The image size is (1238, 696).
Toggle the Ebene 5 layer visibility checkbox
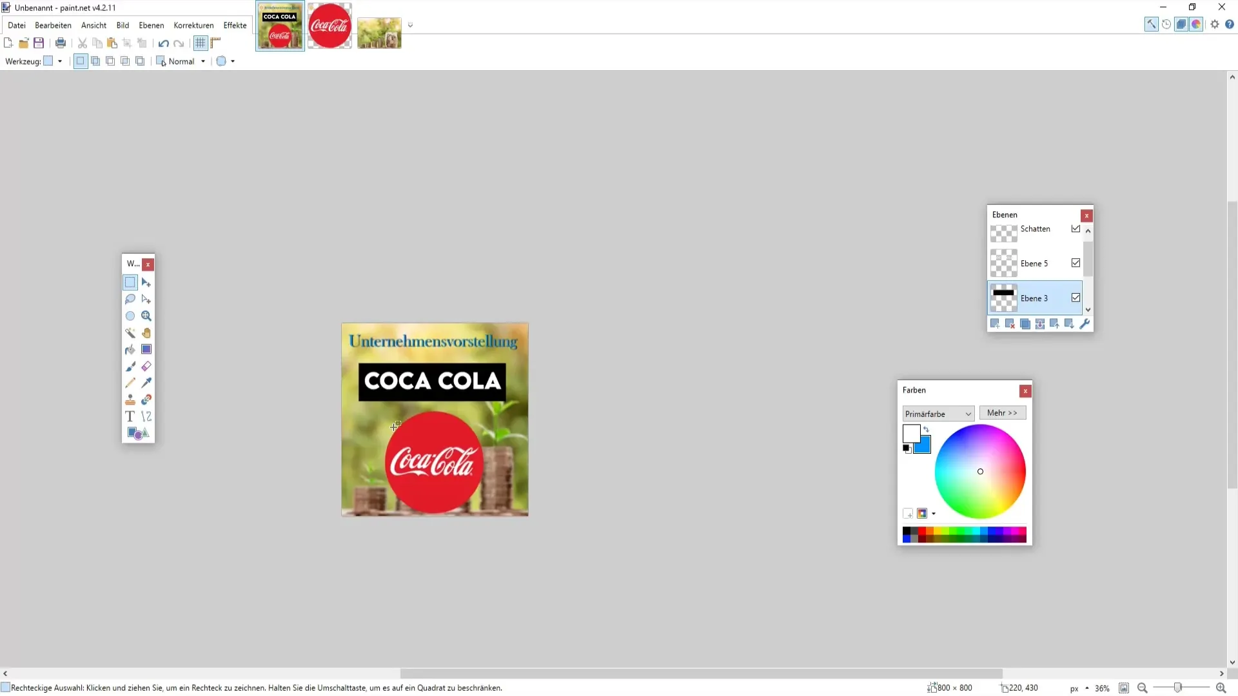tap(1076, 263)
